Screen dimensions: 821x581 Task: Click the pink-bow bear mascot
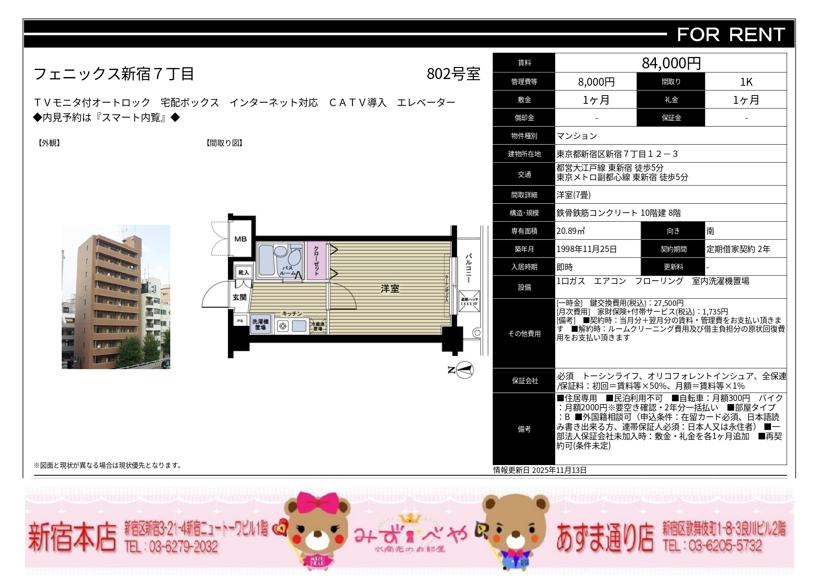tap(317, 531)
